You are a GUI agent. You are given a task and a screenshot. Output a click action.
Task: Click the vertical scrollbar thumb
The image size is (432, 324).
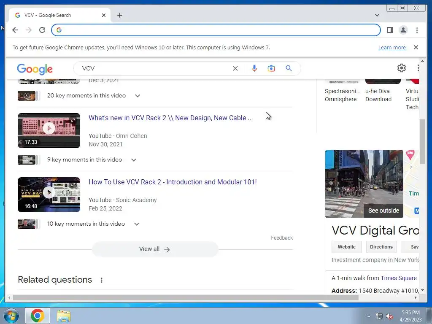click(x=422, y=142)
